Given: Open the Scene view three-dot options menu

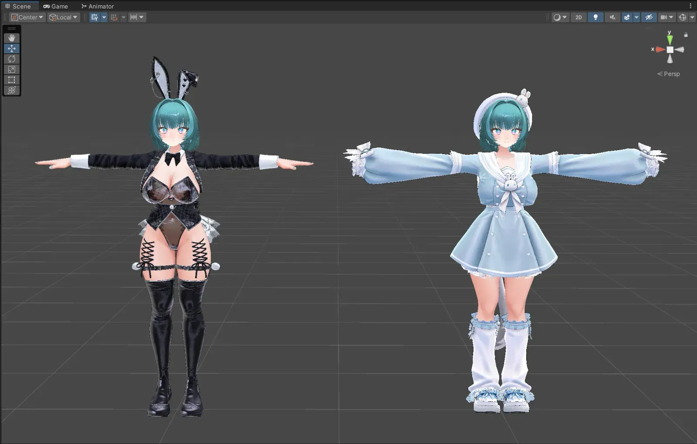Looking at the screenshot, I should point(690,6).
